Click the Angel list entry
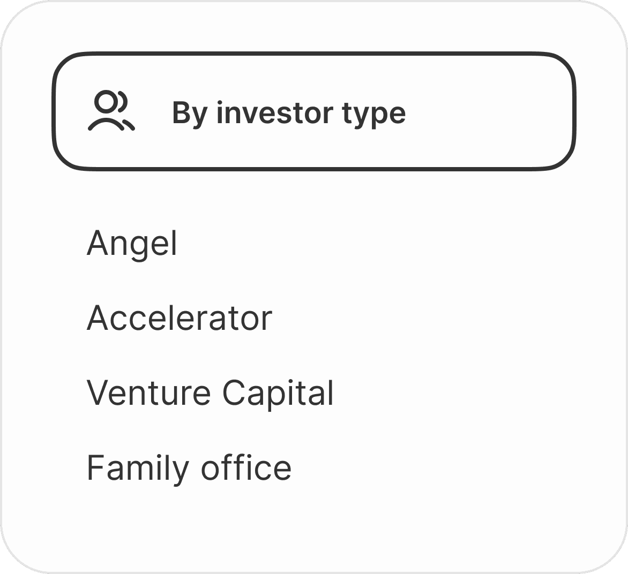The image size is (628, 574). [x=132, y=244]
